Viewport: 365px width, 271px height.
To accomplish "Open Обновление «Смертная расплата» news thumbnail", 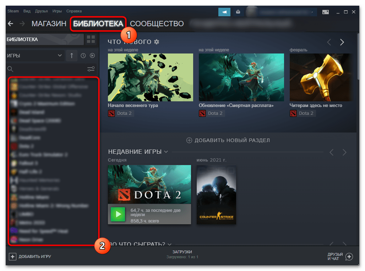I will coord(241,77).
